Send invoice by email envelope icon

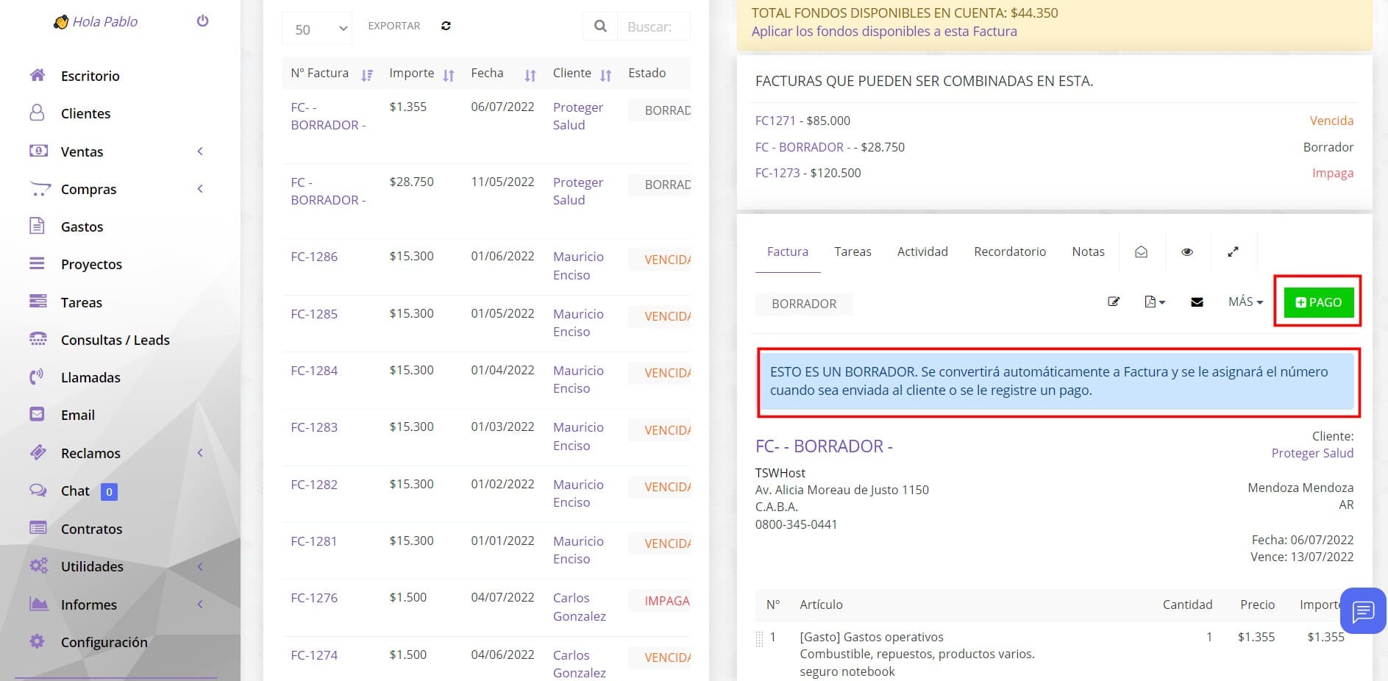[x=1197, y=302]
